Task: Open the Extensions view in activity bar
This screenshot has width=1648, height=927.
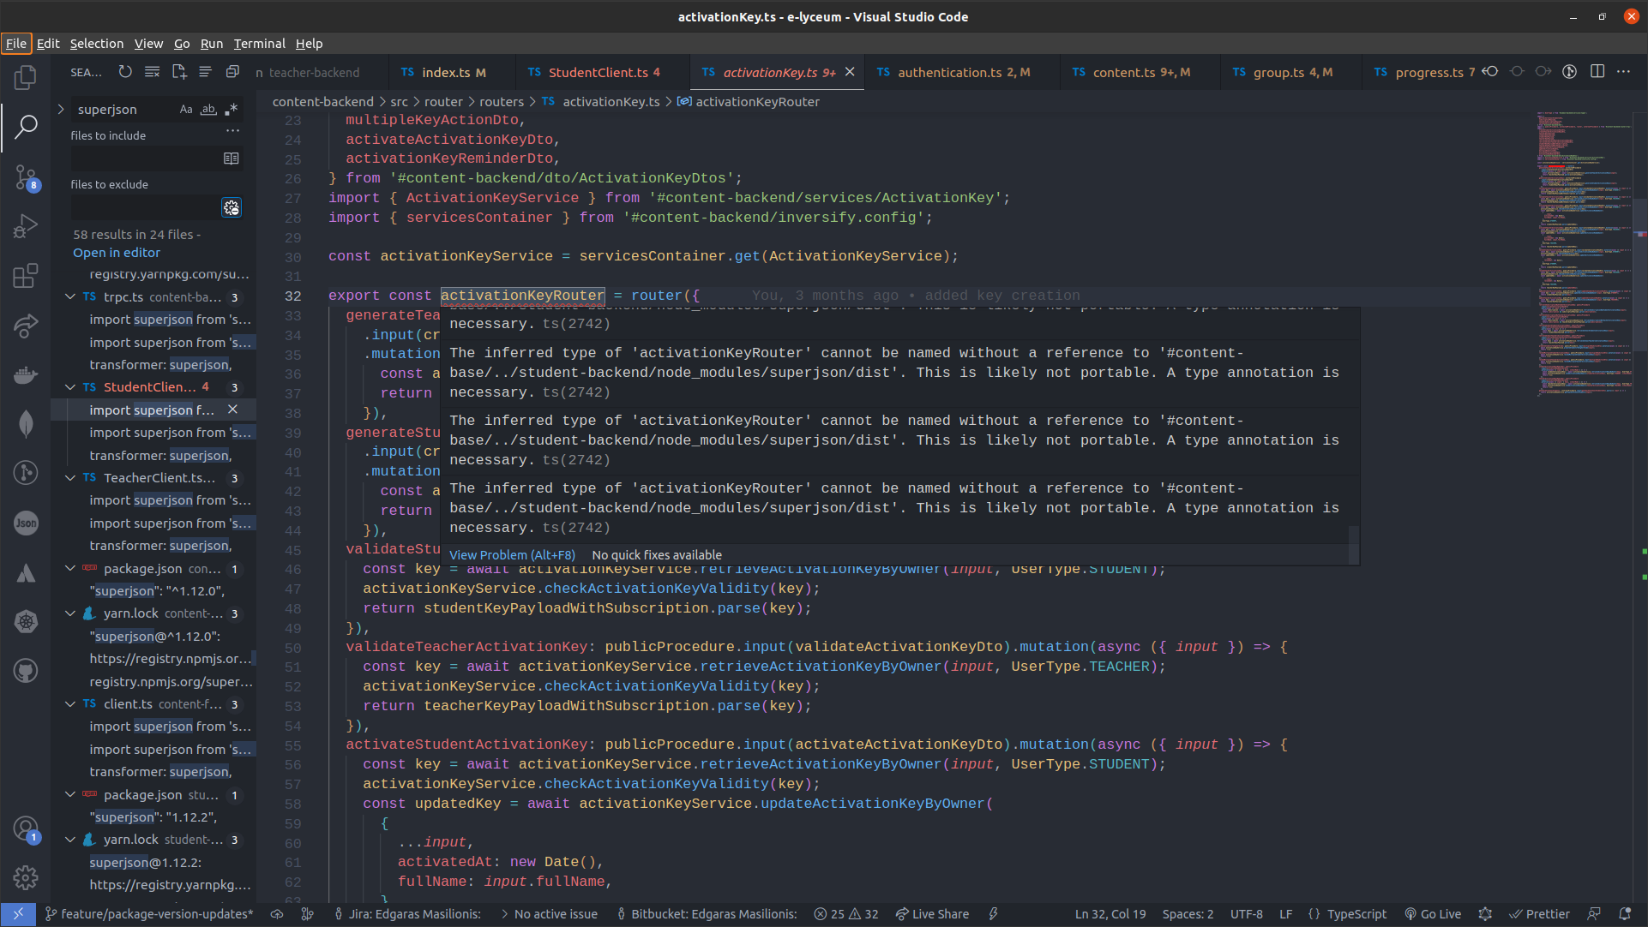Action: (26, 276)
